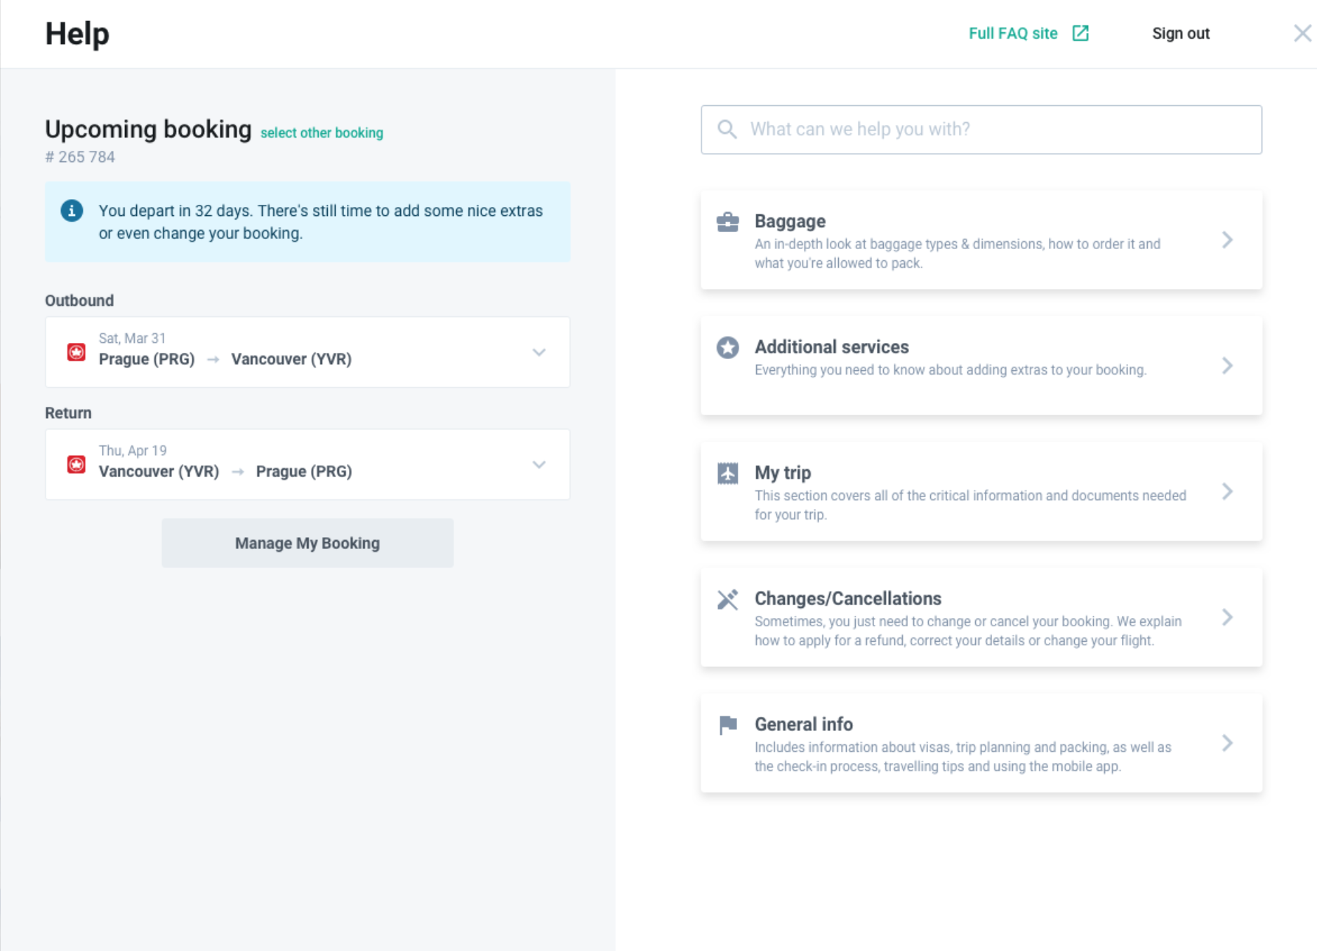Click the Help heading
The image size is (1317, 951).
point(77,33)
